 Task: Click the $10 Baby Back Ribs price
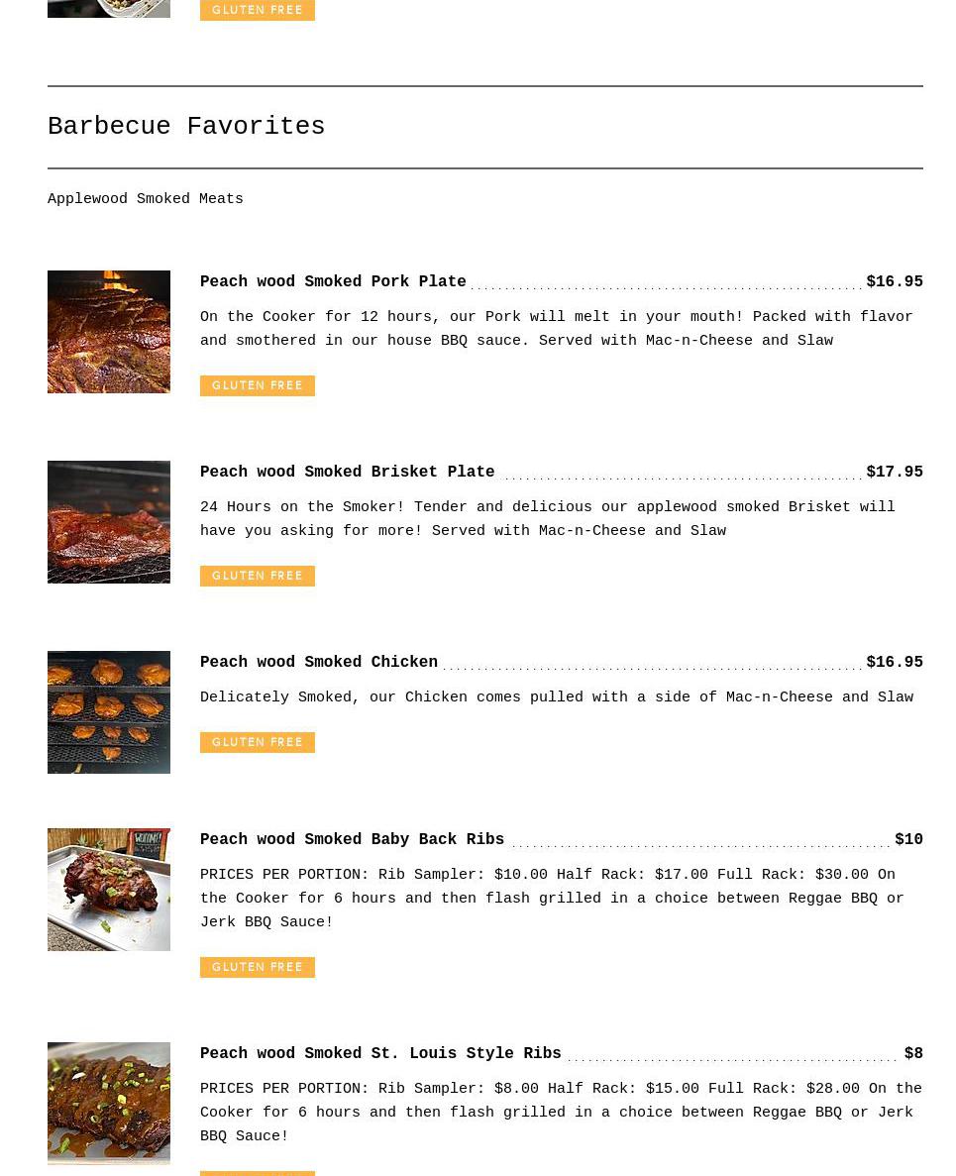click(x=908, y=839)
